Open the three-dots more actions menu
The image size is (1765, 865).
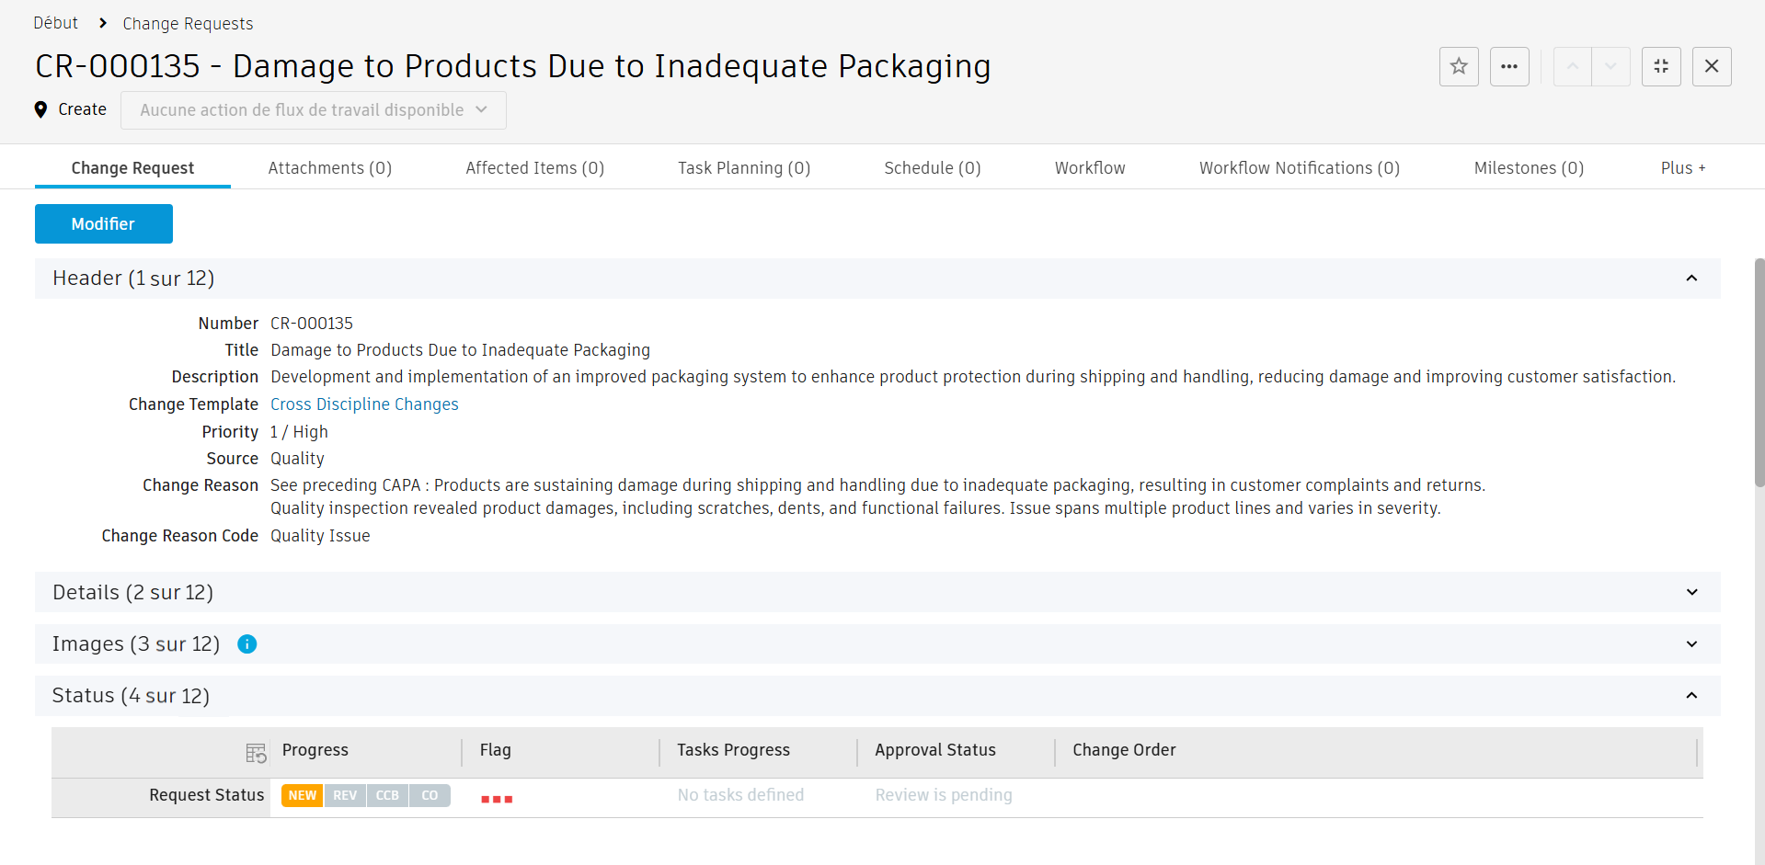[x=1509, y=66]
